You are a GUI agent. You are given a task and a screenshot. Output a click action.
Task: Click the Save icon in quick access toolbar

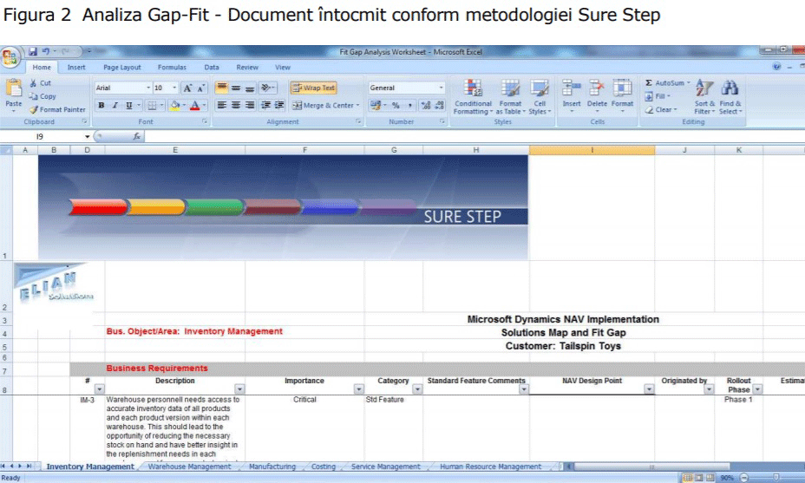[33, 52]
